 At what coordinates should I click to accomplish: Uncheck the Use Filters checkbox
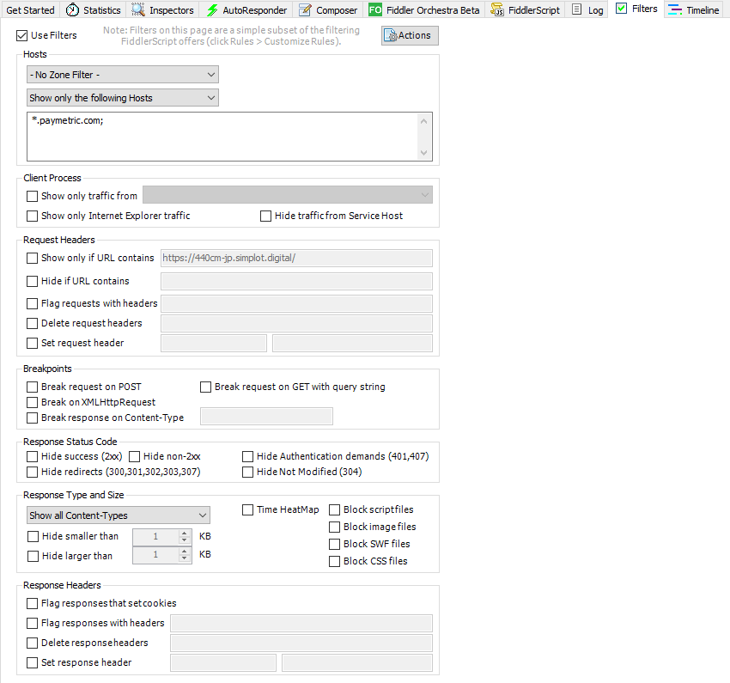point(22,36)
